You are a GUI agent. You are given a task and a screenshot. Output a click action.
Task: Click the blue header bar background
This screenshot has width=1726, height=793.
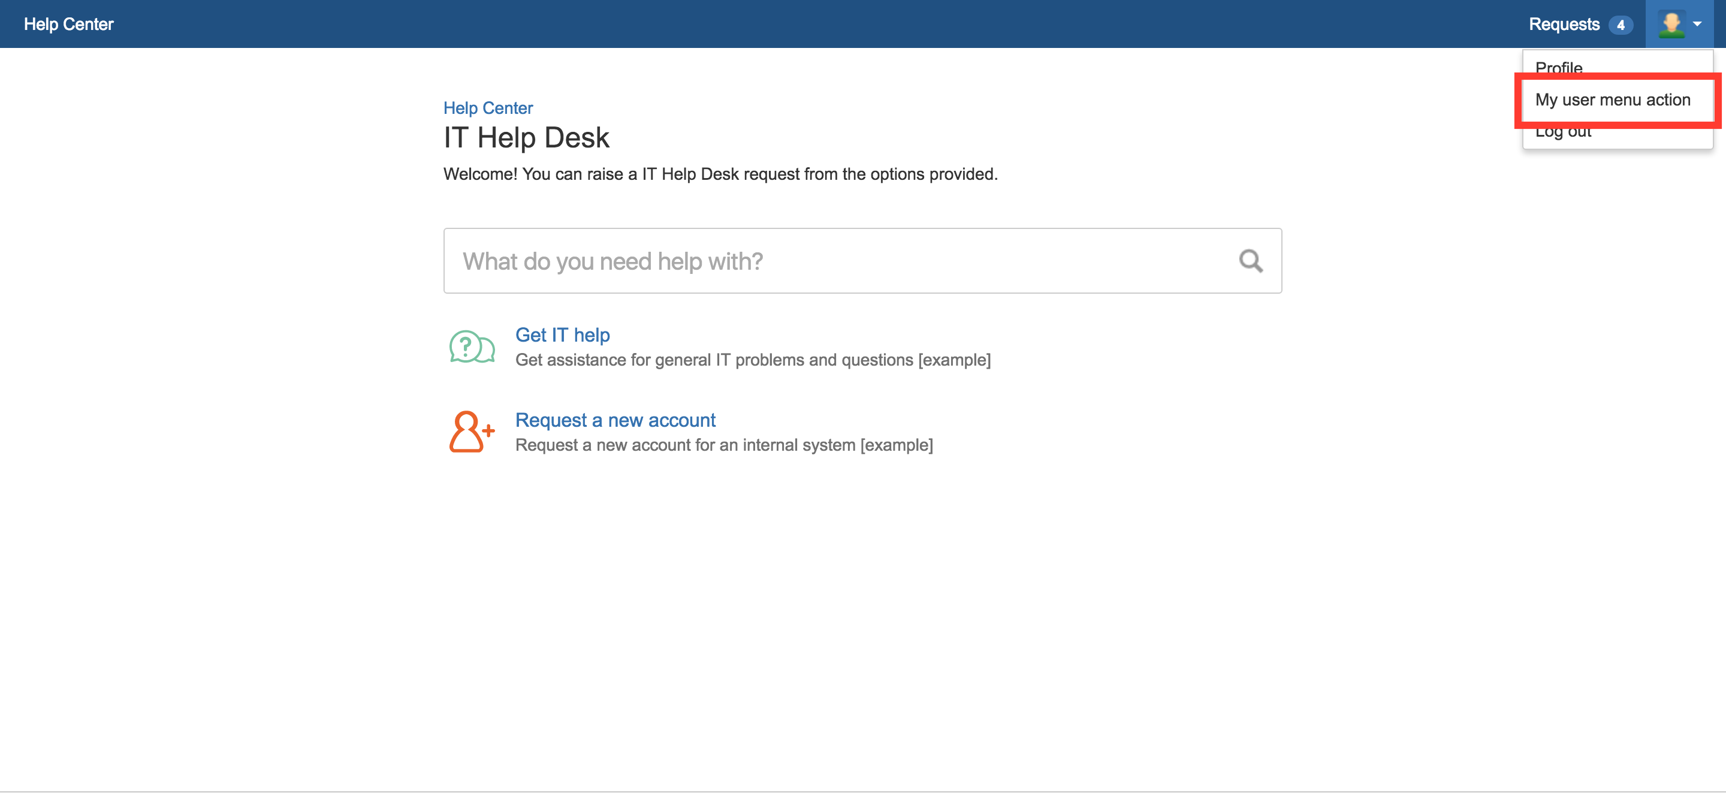point(804,24)
